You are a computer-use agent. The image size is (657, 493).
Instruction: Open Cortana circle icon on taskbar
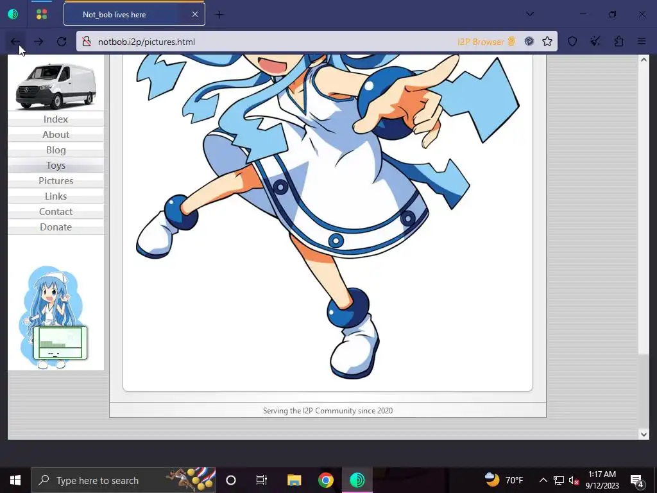[231, 480]
